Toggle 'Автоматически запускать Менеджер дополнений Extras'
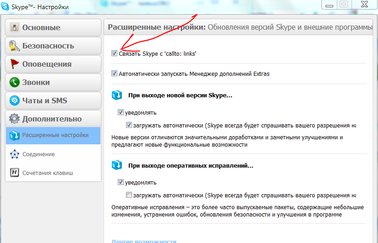Image resolution: width=378 pixels, height=243 pixels. coord(114,74)
